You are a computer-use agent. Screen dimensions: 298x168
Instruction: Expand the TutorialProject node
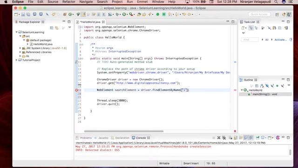pyautogui.click(x=17, y=60)
